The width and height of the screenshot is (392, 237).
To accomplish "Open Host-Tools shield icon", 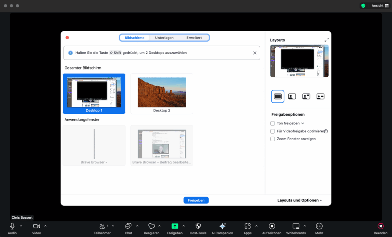I will point(198,226).
